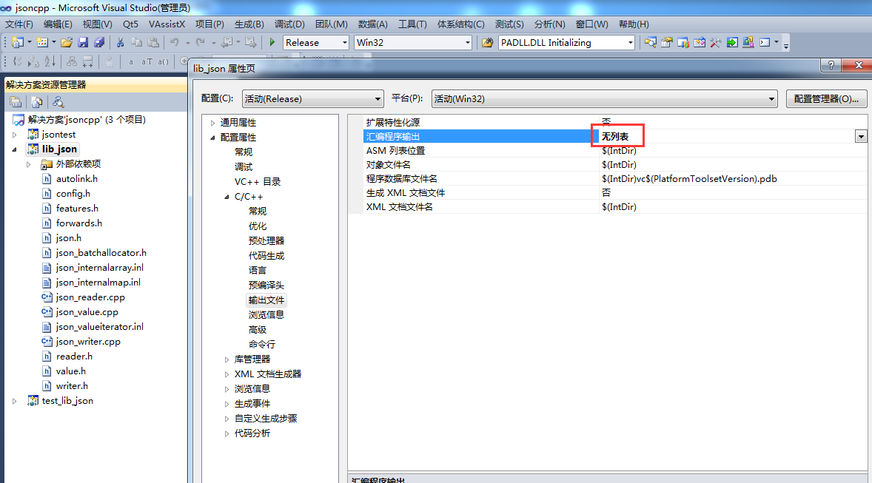This screenshot has width=872, height=483.
Task: Click the New Project toolbar icon
Action: 17,42
